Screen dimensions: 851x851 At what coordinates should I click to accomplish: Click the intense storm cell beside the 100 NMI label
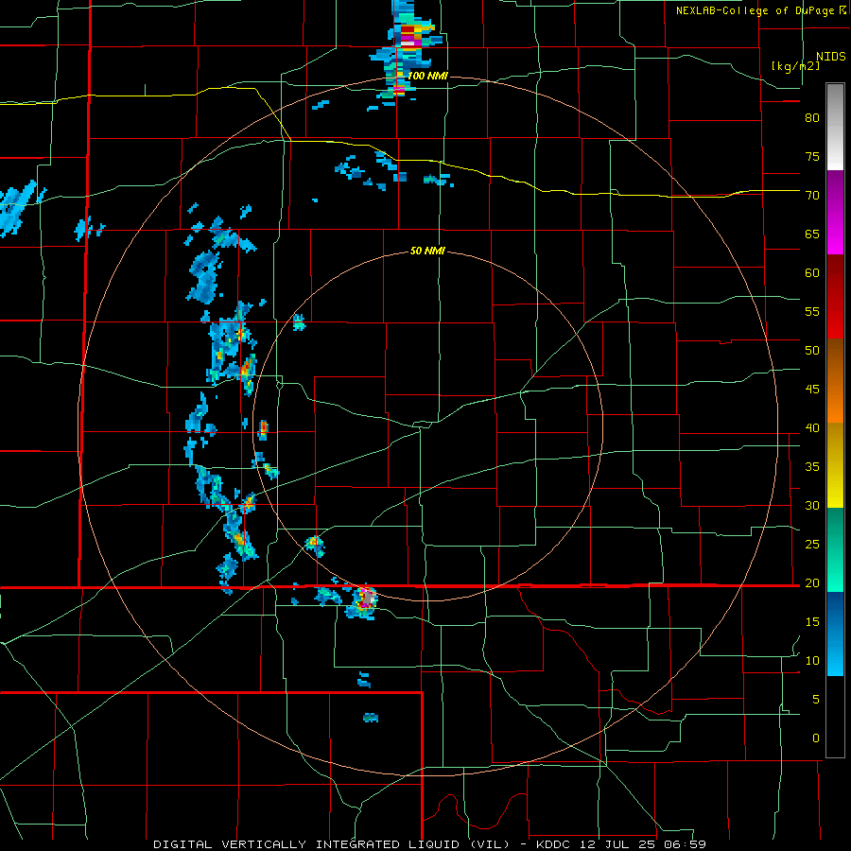[399, 89]
